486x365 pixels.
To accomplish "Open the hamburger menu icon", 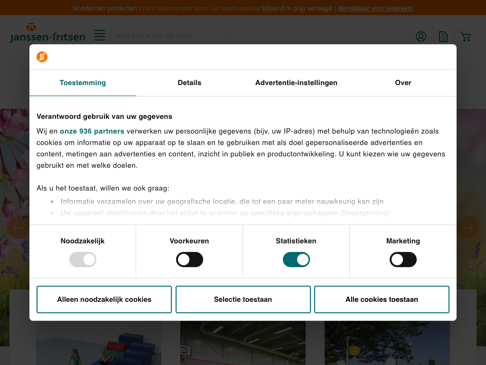I will (x=100, y=35).
